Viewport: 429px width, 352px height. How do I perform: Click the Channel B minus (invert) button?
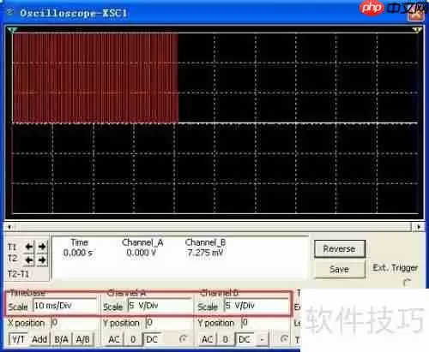tap(262, 339)
